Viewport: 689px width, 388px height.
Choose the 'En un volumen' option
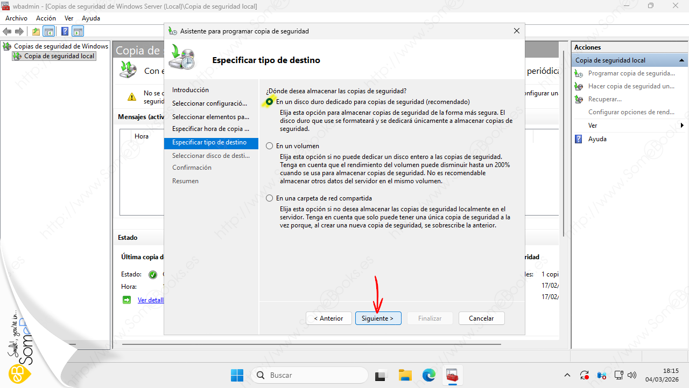pos(270,146)
